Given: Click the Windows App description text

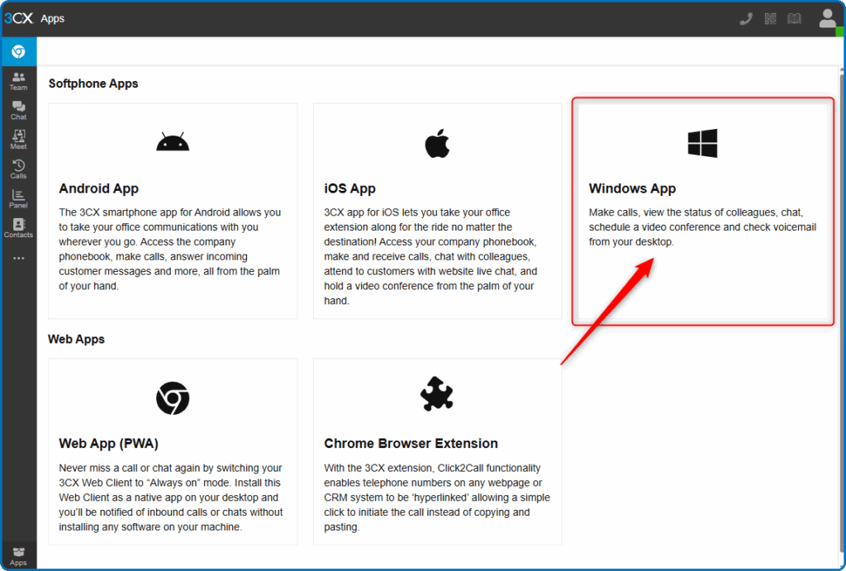Looking at the screenshot, I should 702,227.
